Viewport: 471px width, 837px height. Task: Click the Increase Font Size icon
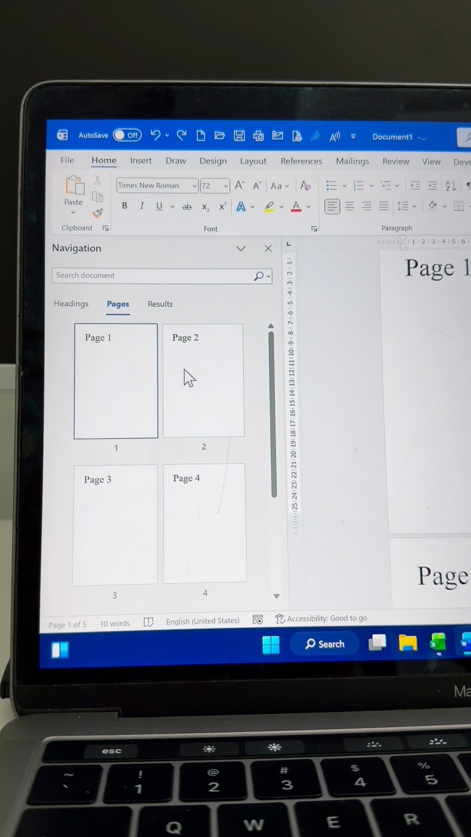[x=239, y=186]
